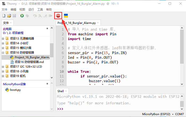Open the 工具 menu

(x=40, y=9)
